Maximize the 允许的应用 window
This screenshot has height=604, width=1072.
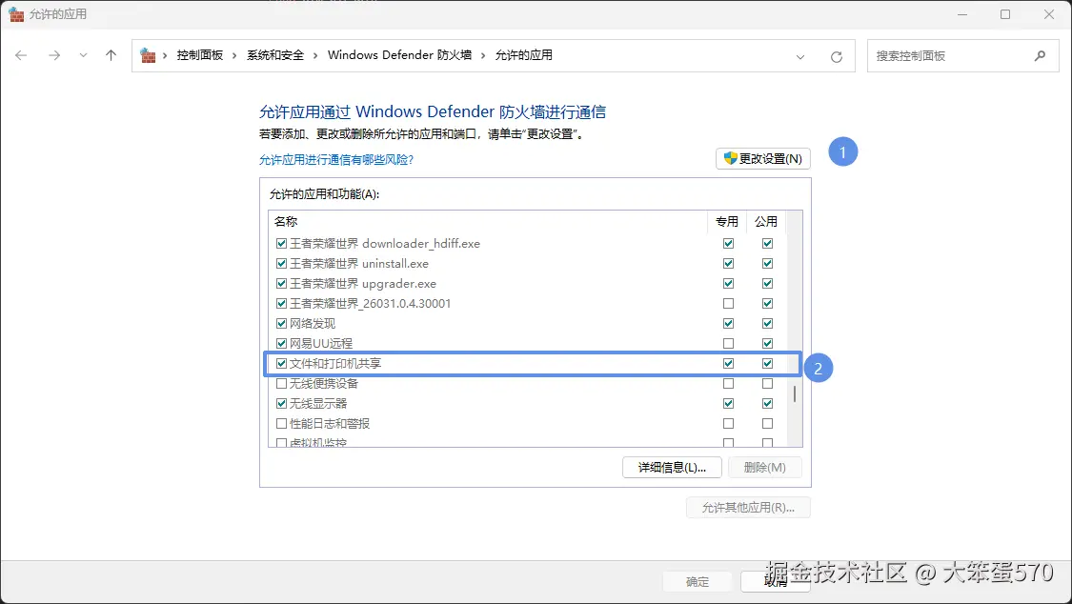[x=1005, y=14]
